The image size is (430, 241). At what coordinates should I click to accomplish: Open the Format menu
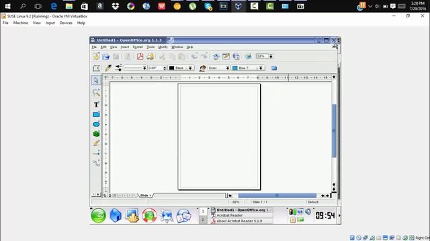138,48
